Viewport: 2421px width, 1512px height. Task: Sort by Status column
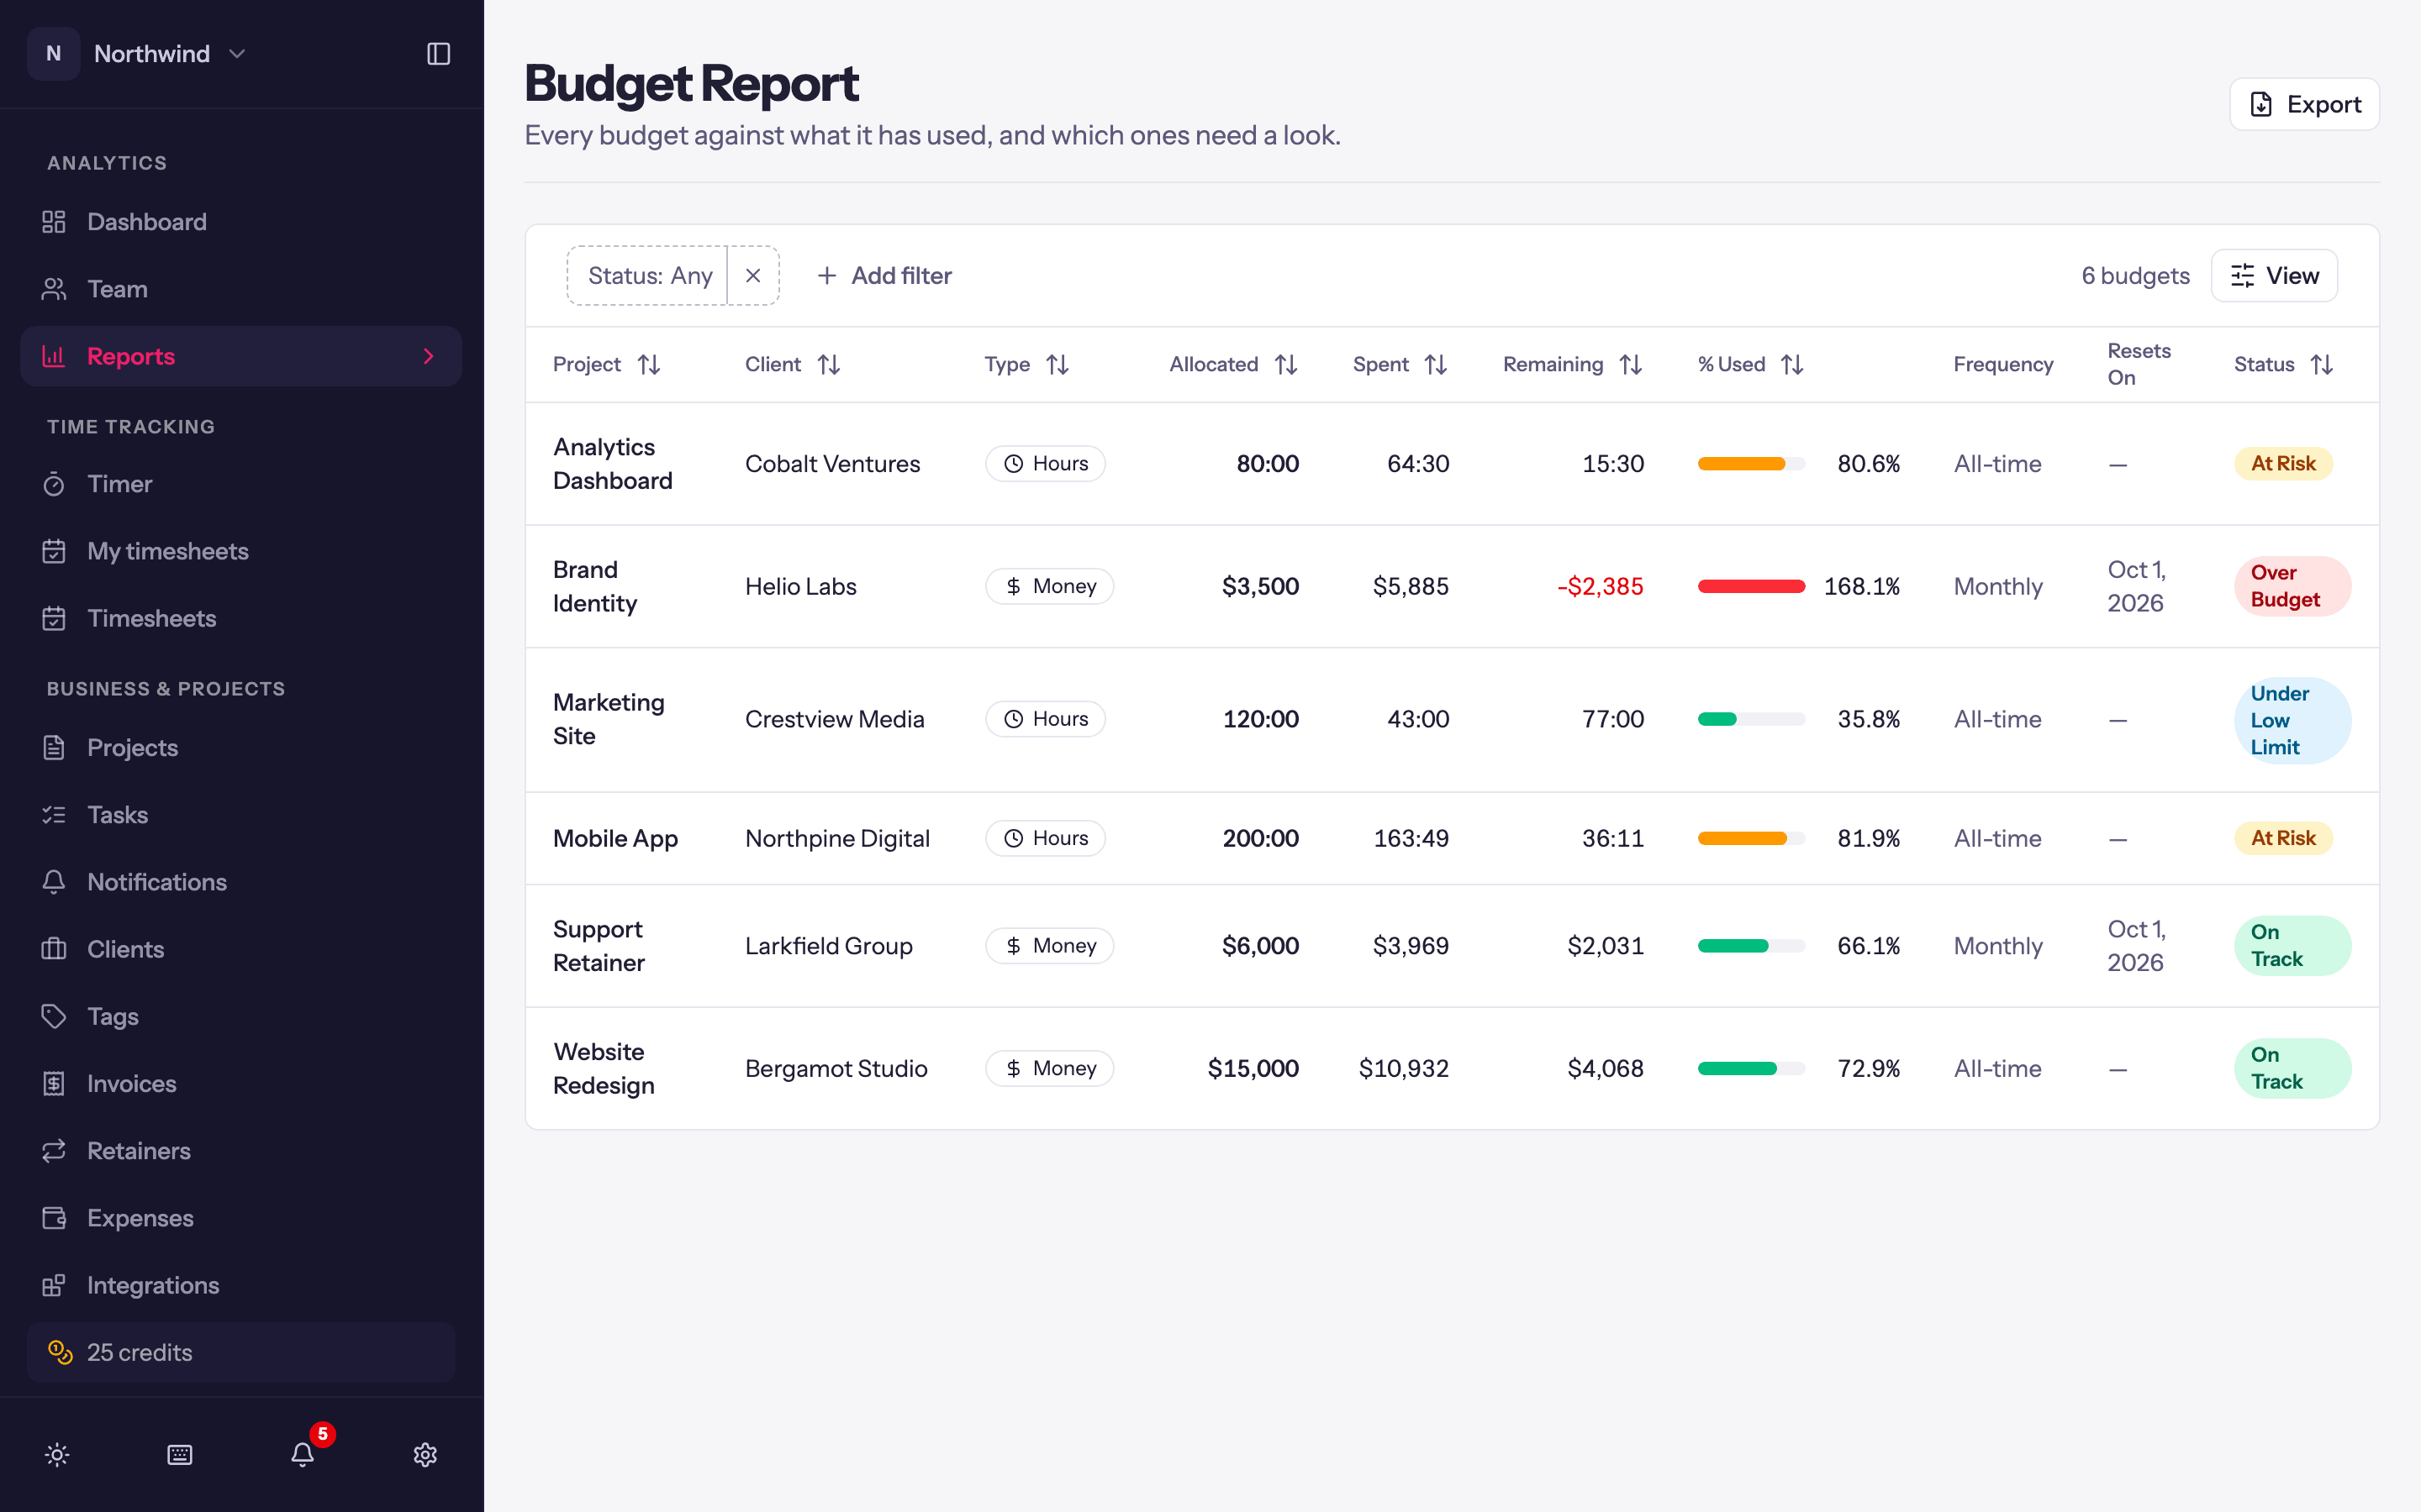tap(2284, 365)
